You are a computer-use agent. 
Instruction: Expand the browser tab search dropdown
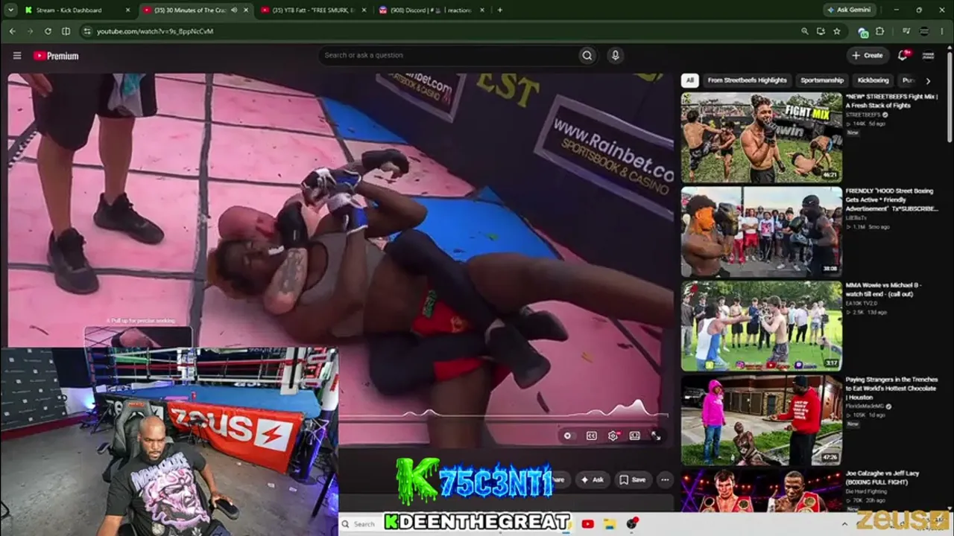click(10, 10)
